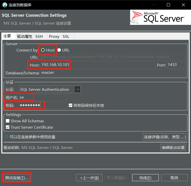This screenshot has width=191, height=186.
Task: Maximize the connection dialog window
Action: pyautogui.click(x=168, y=5)
